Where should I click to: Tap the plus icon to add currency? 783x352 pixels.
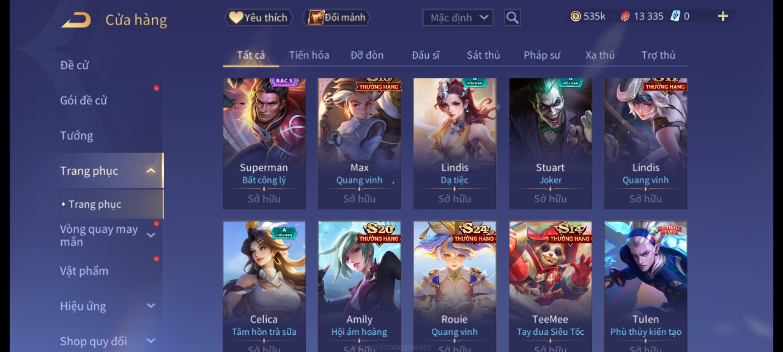click(723, 16)
